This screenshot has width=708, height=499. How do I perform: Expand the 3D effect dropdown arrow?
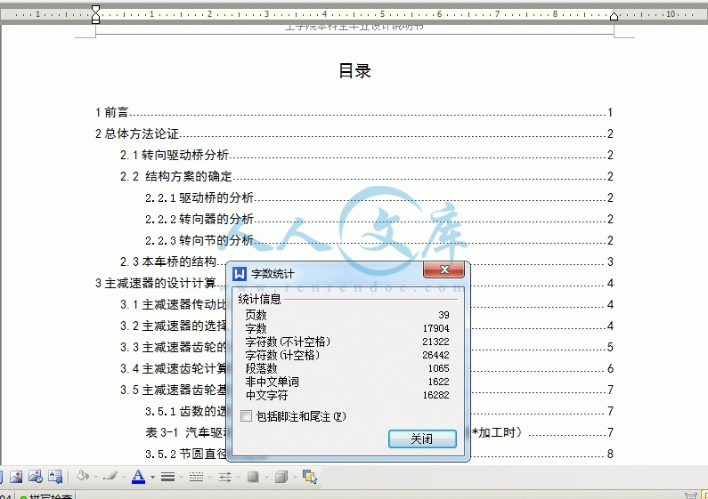[x=295, y=477]
